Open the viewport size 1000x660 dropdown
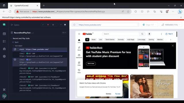Screen dimensions: 184x103 pyautogui.click(x=171, y=25)
